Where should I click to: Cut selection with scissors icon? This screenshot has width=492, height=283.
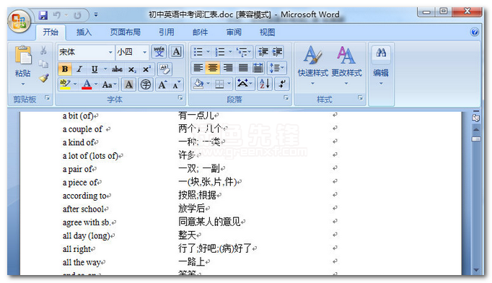point(43,51)
